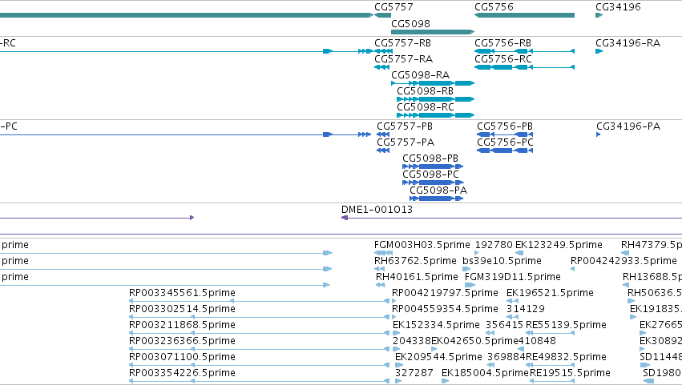This screenshot has width=682, height=385.
Task: Select the CG34196-PA protein label
Action: (x=628, y=126)
